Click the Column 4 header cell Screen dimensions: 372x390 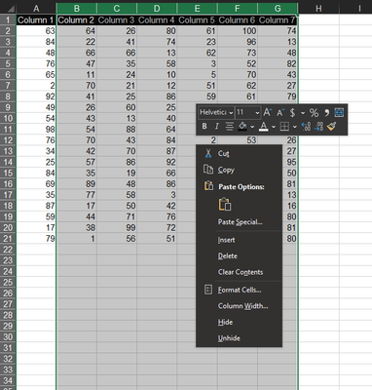coord(157,20)
